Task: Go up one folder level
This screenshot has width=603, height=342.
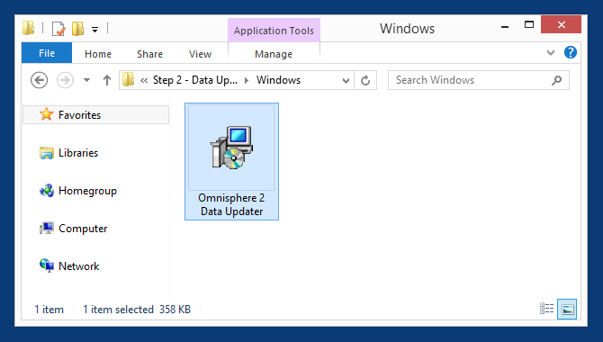Action: 107,80
